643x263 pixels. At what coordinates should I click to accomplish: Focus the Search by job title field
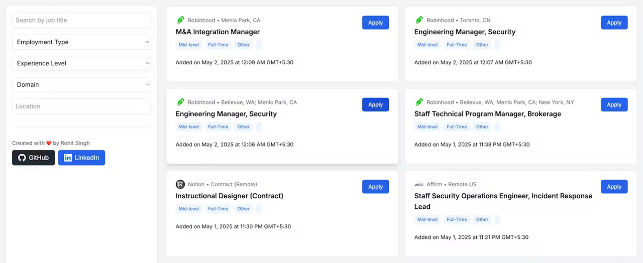pos(81,20)
